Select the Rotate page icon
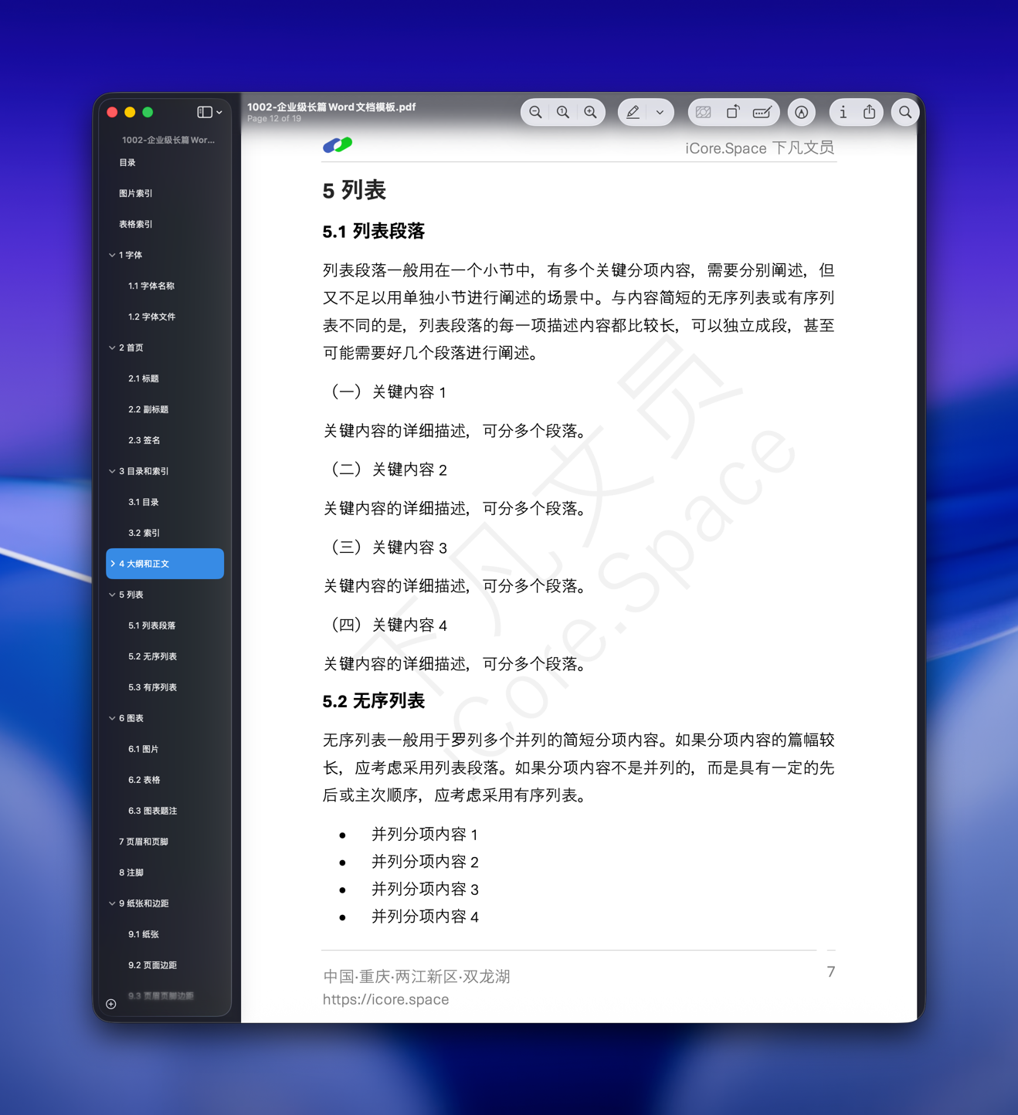 point(733,112)
